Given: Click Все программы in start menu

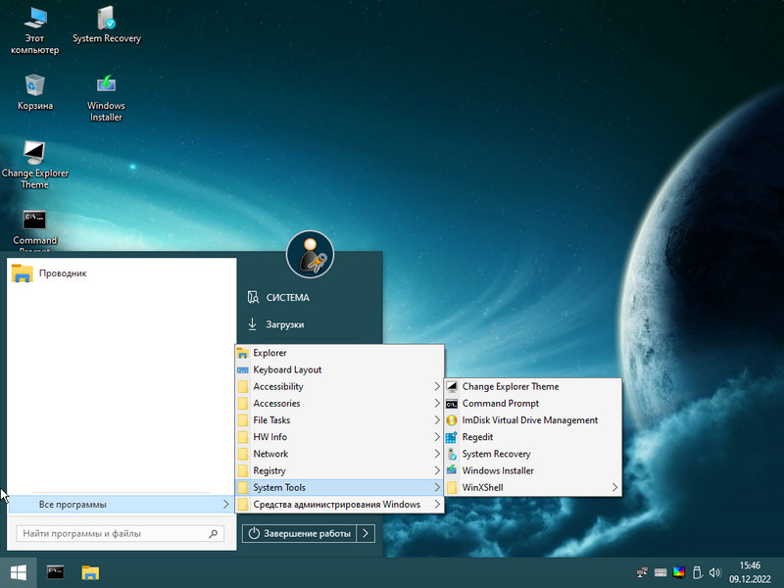Looking at the screenshot, I should [122, 505].
